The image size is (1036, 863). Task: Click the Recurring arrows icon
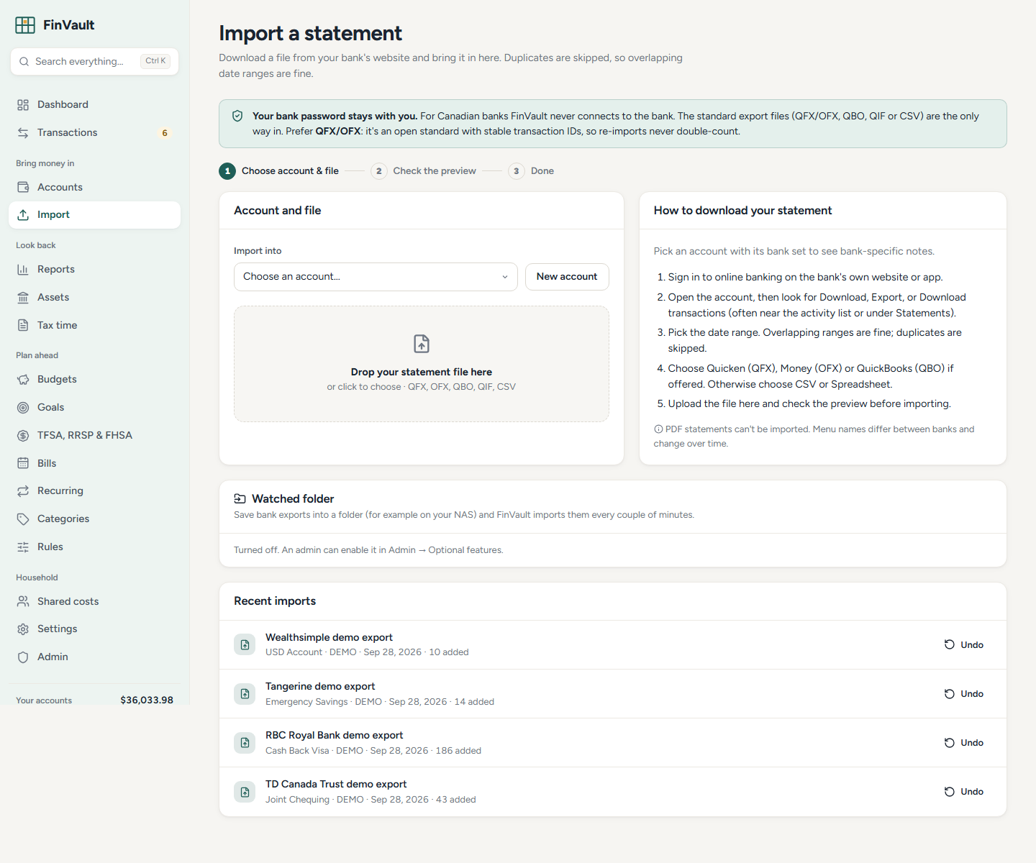point(23,491)
